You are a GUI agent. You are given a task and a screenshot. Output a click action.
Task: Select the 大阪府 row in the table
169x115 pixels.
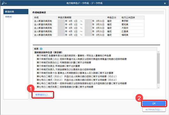(88, 28)
